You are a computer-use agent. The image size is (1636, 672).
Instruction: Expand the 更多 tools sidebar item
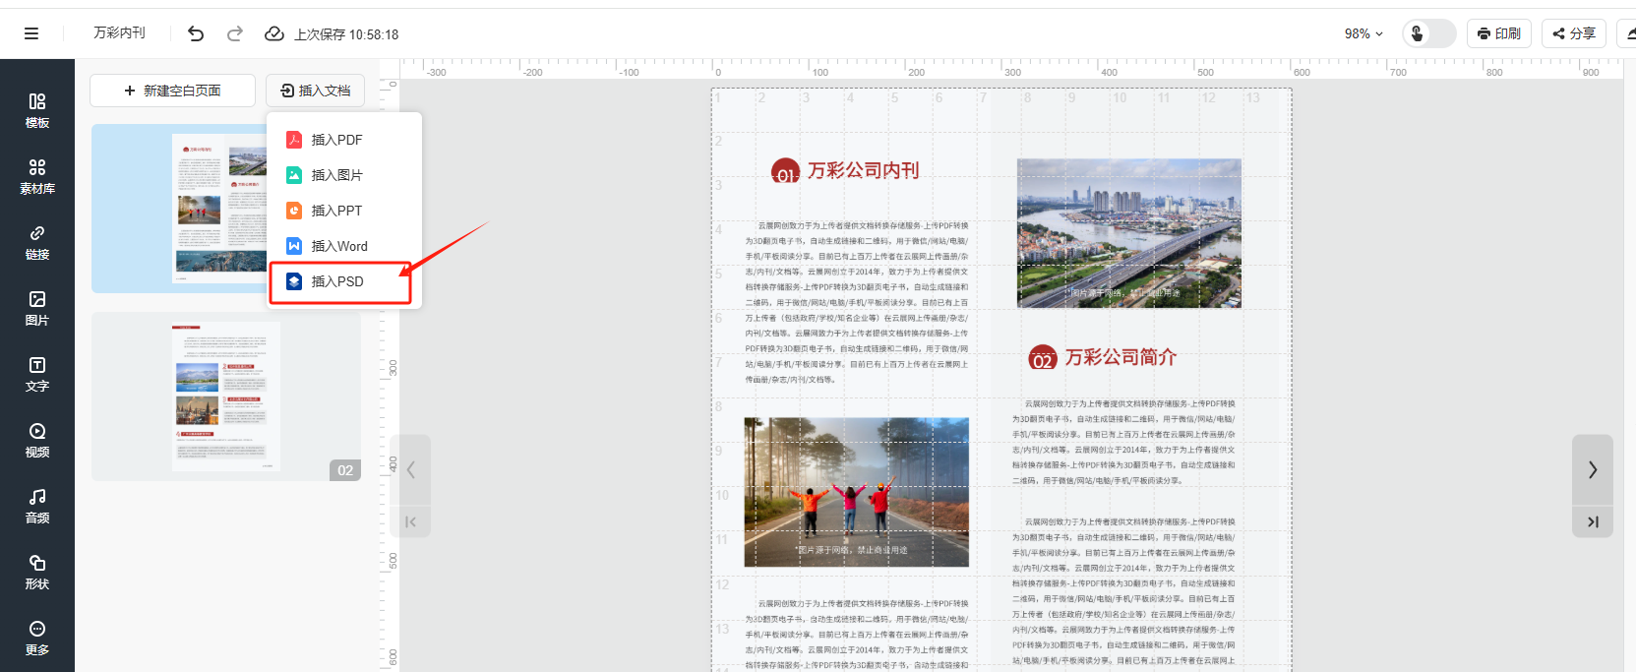pos(37,638)
